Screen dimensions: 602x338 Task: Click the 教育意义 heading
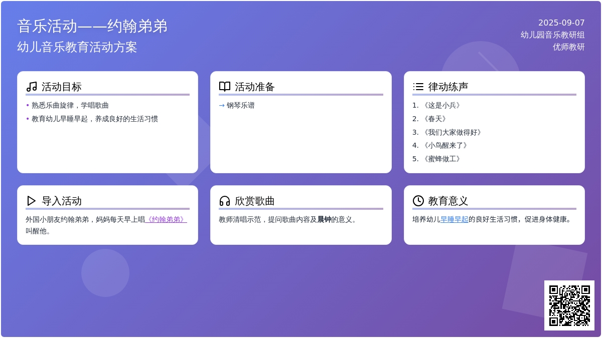pos(448,201)
